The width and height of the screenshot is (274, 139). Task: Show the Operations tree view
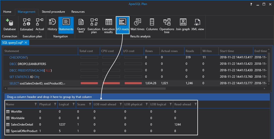pyautogui.click(x=167, y=26)
